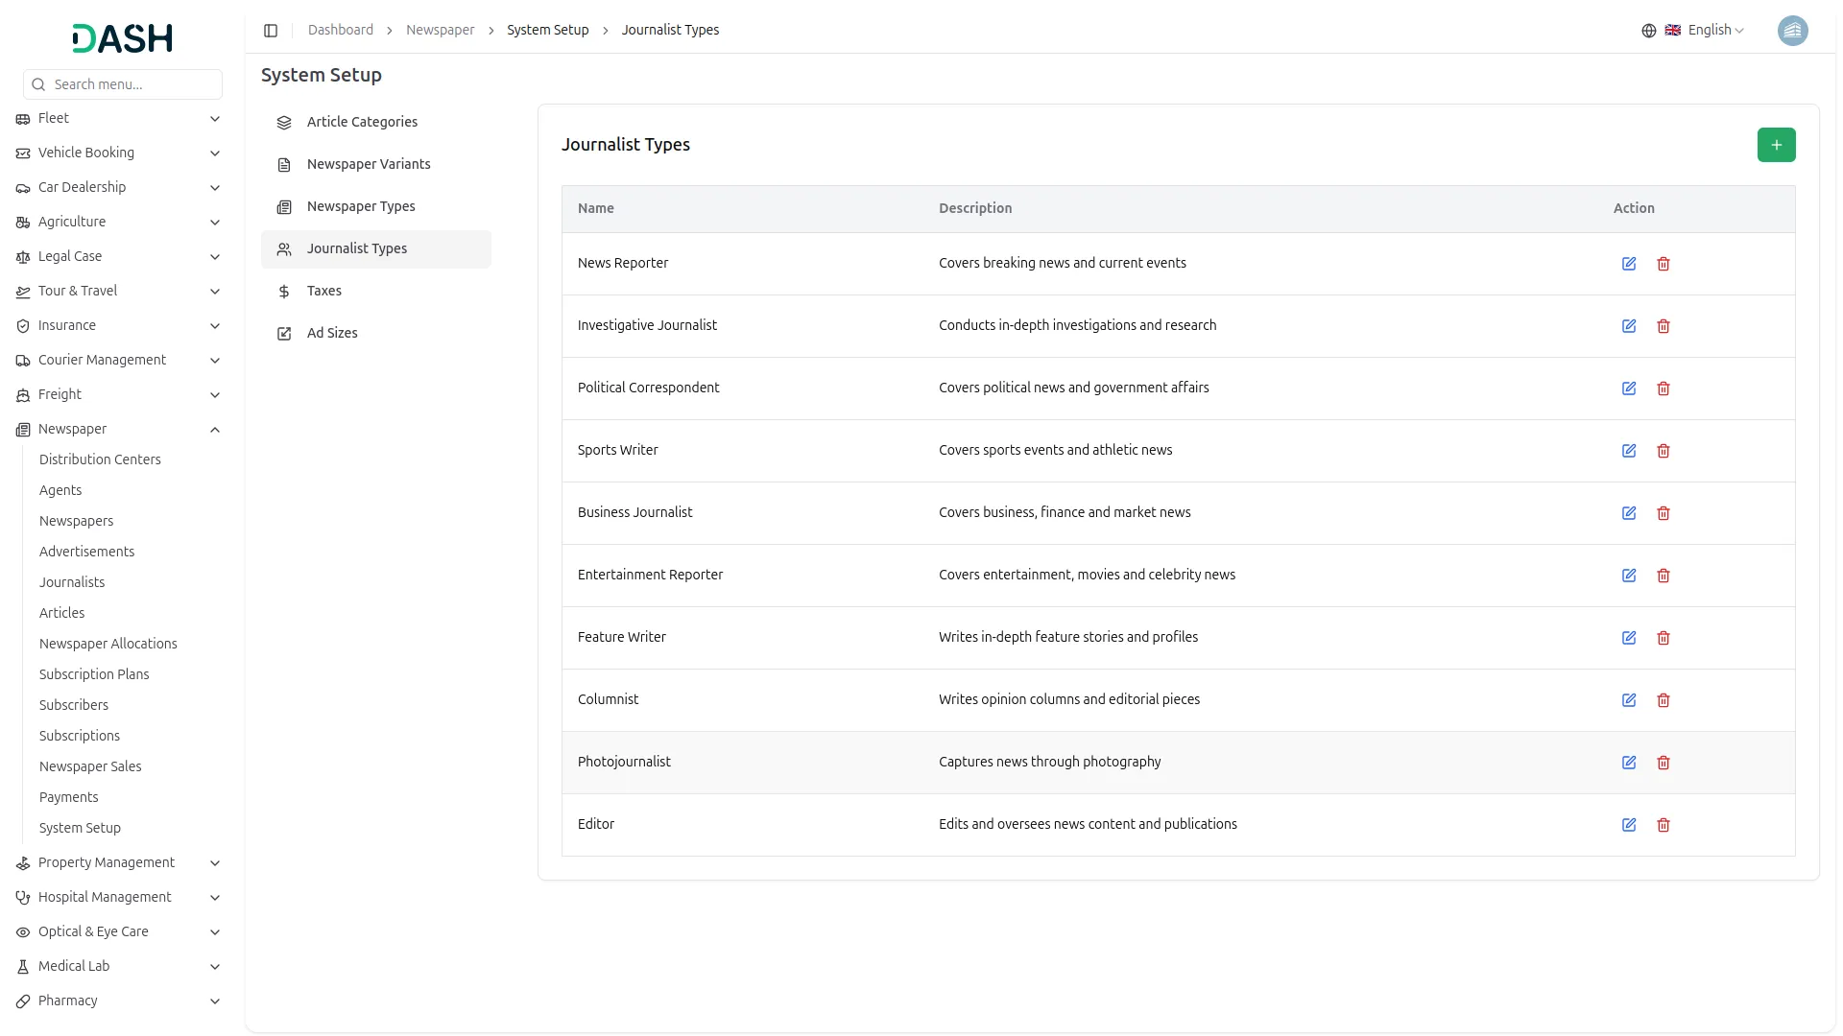Image resolution: width=1843 pixels, height=1036 pixels.
Task: Delete the Editor journalist type
Action: (1663, 825)
